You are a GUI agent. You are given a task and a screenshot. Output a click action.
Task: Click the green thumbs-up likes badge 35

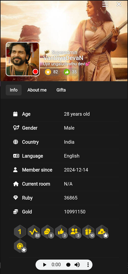pos(70,72)
